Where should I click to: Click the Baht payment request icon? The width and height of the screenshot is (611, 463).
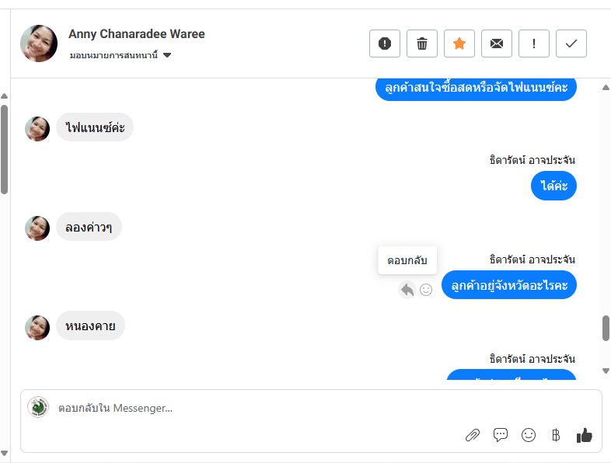555,435
